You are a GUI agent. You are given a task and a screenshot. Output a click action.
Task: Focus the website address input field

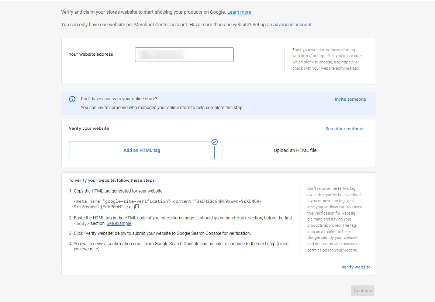click(x=184, y=55)
